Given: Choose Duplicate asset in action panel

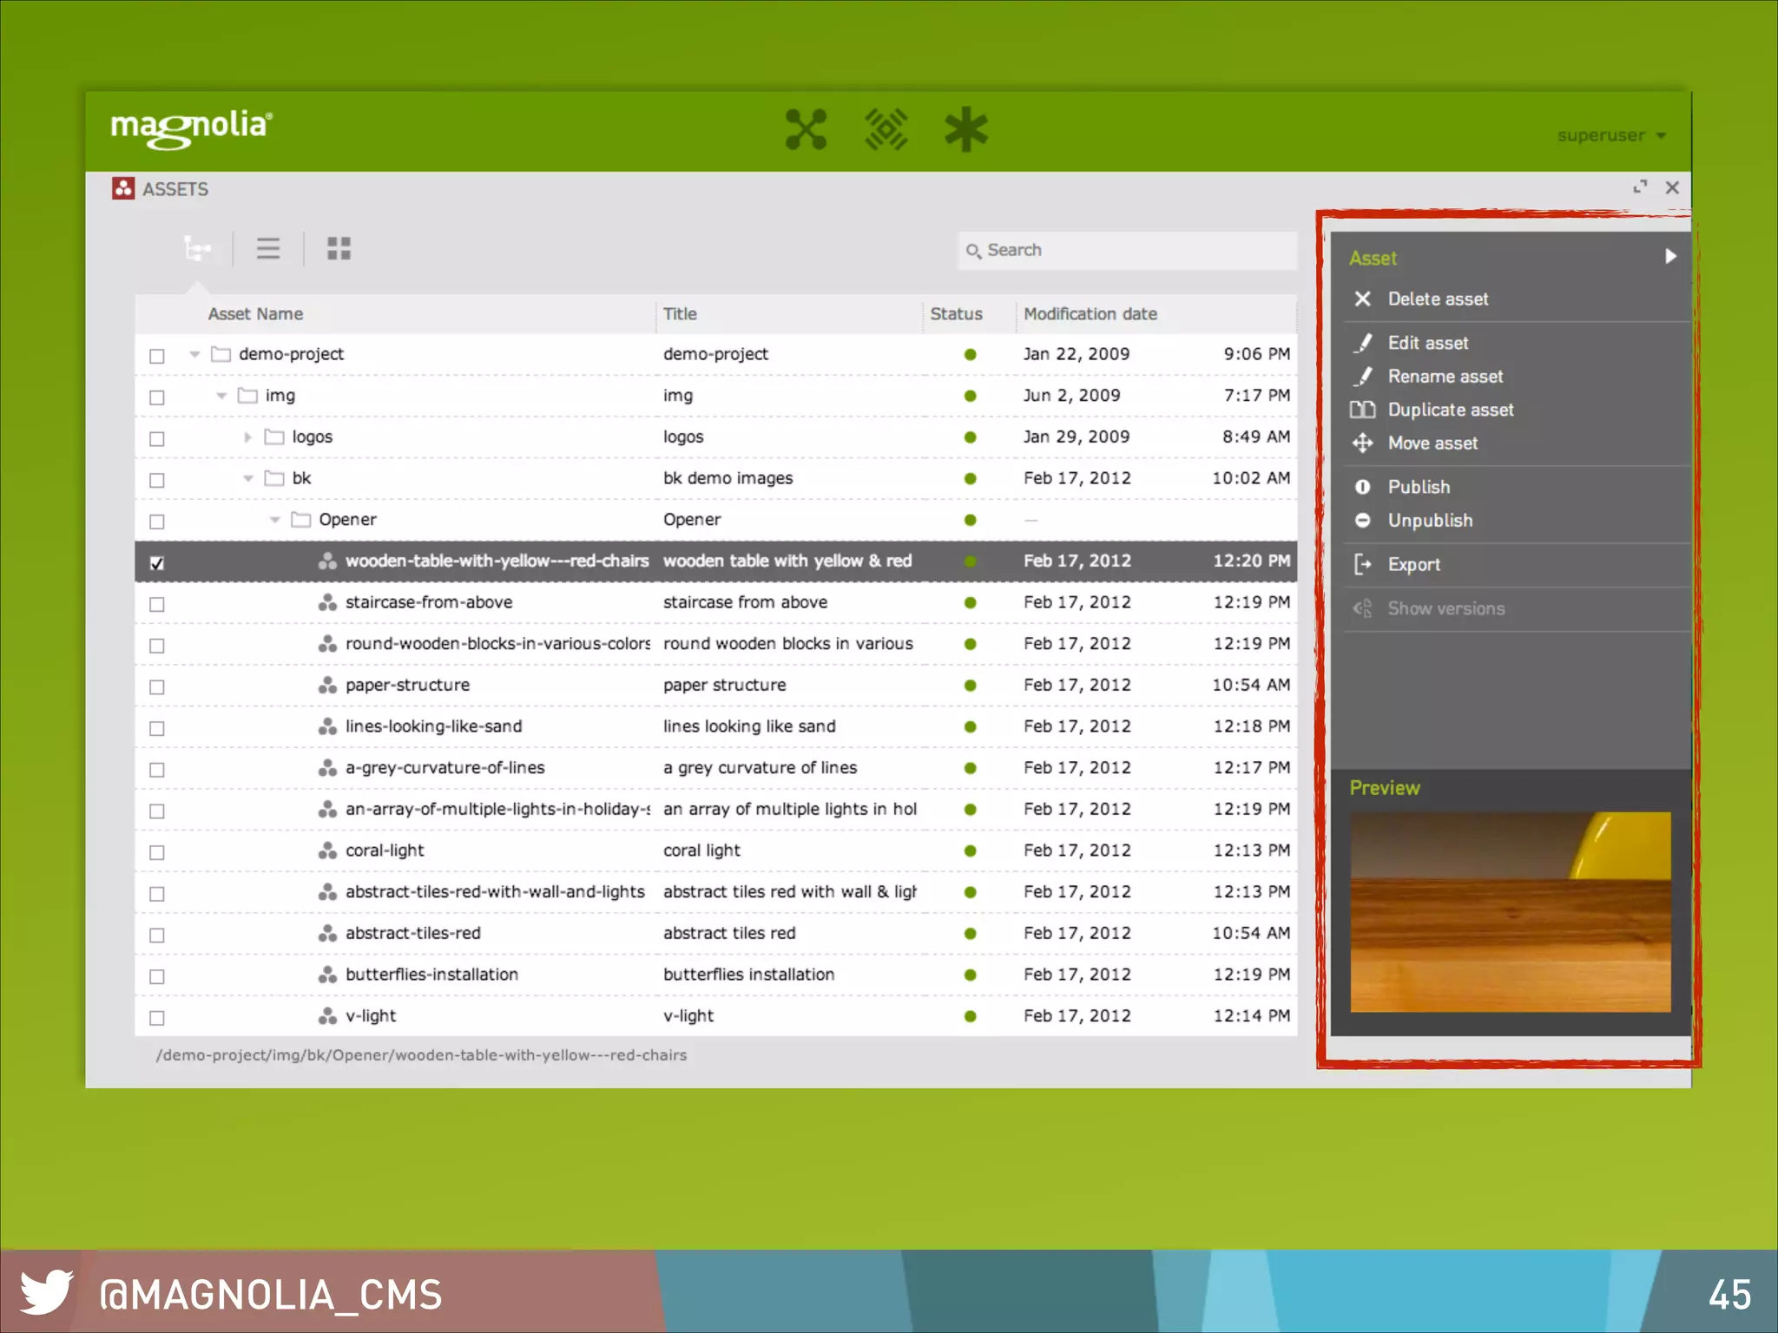Looking at the screenshot, I should click(1450, 410).
